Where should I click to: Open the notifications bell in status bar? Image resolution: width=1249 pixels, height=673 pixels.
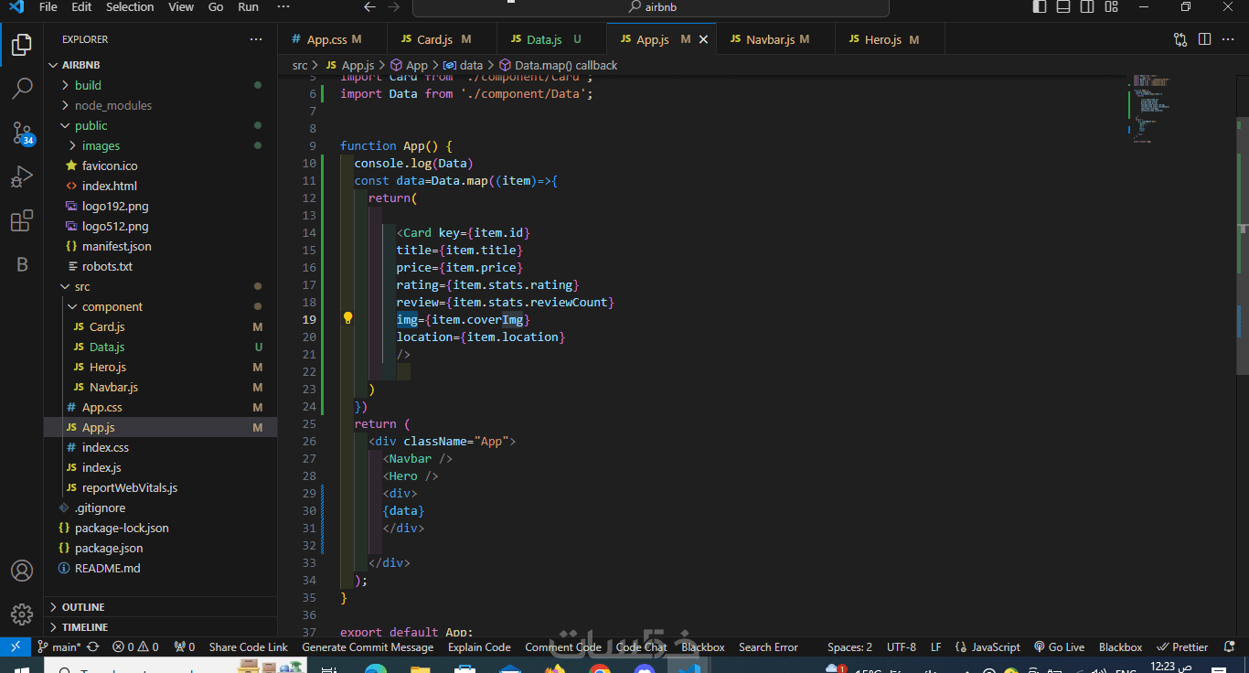click(x=1230, y=646)
